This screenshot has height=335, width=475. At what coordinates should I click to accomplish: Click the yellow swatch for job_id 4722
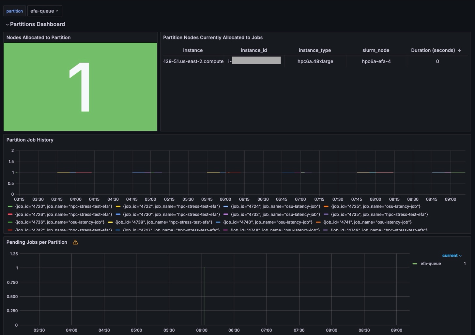point(118,206)
